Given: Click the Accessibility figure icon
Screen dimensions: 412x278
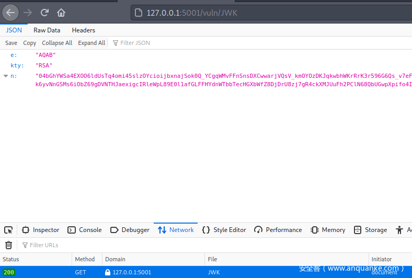Looking at the screenshot, I should (x=399, y=230).
